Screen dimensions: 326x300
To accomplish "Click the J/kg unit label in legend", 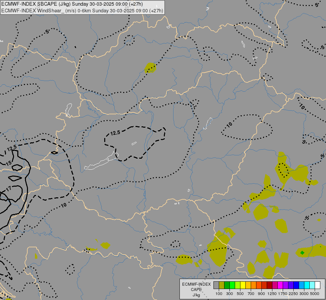I will pos(196,295).
